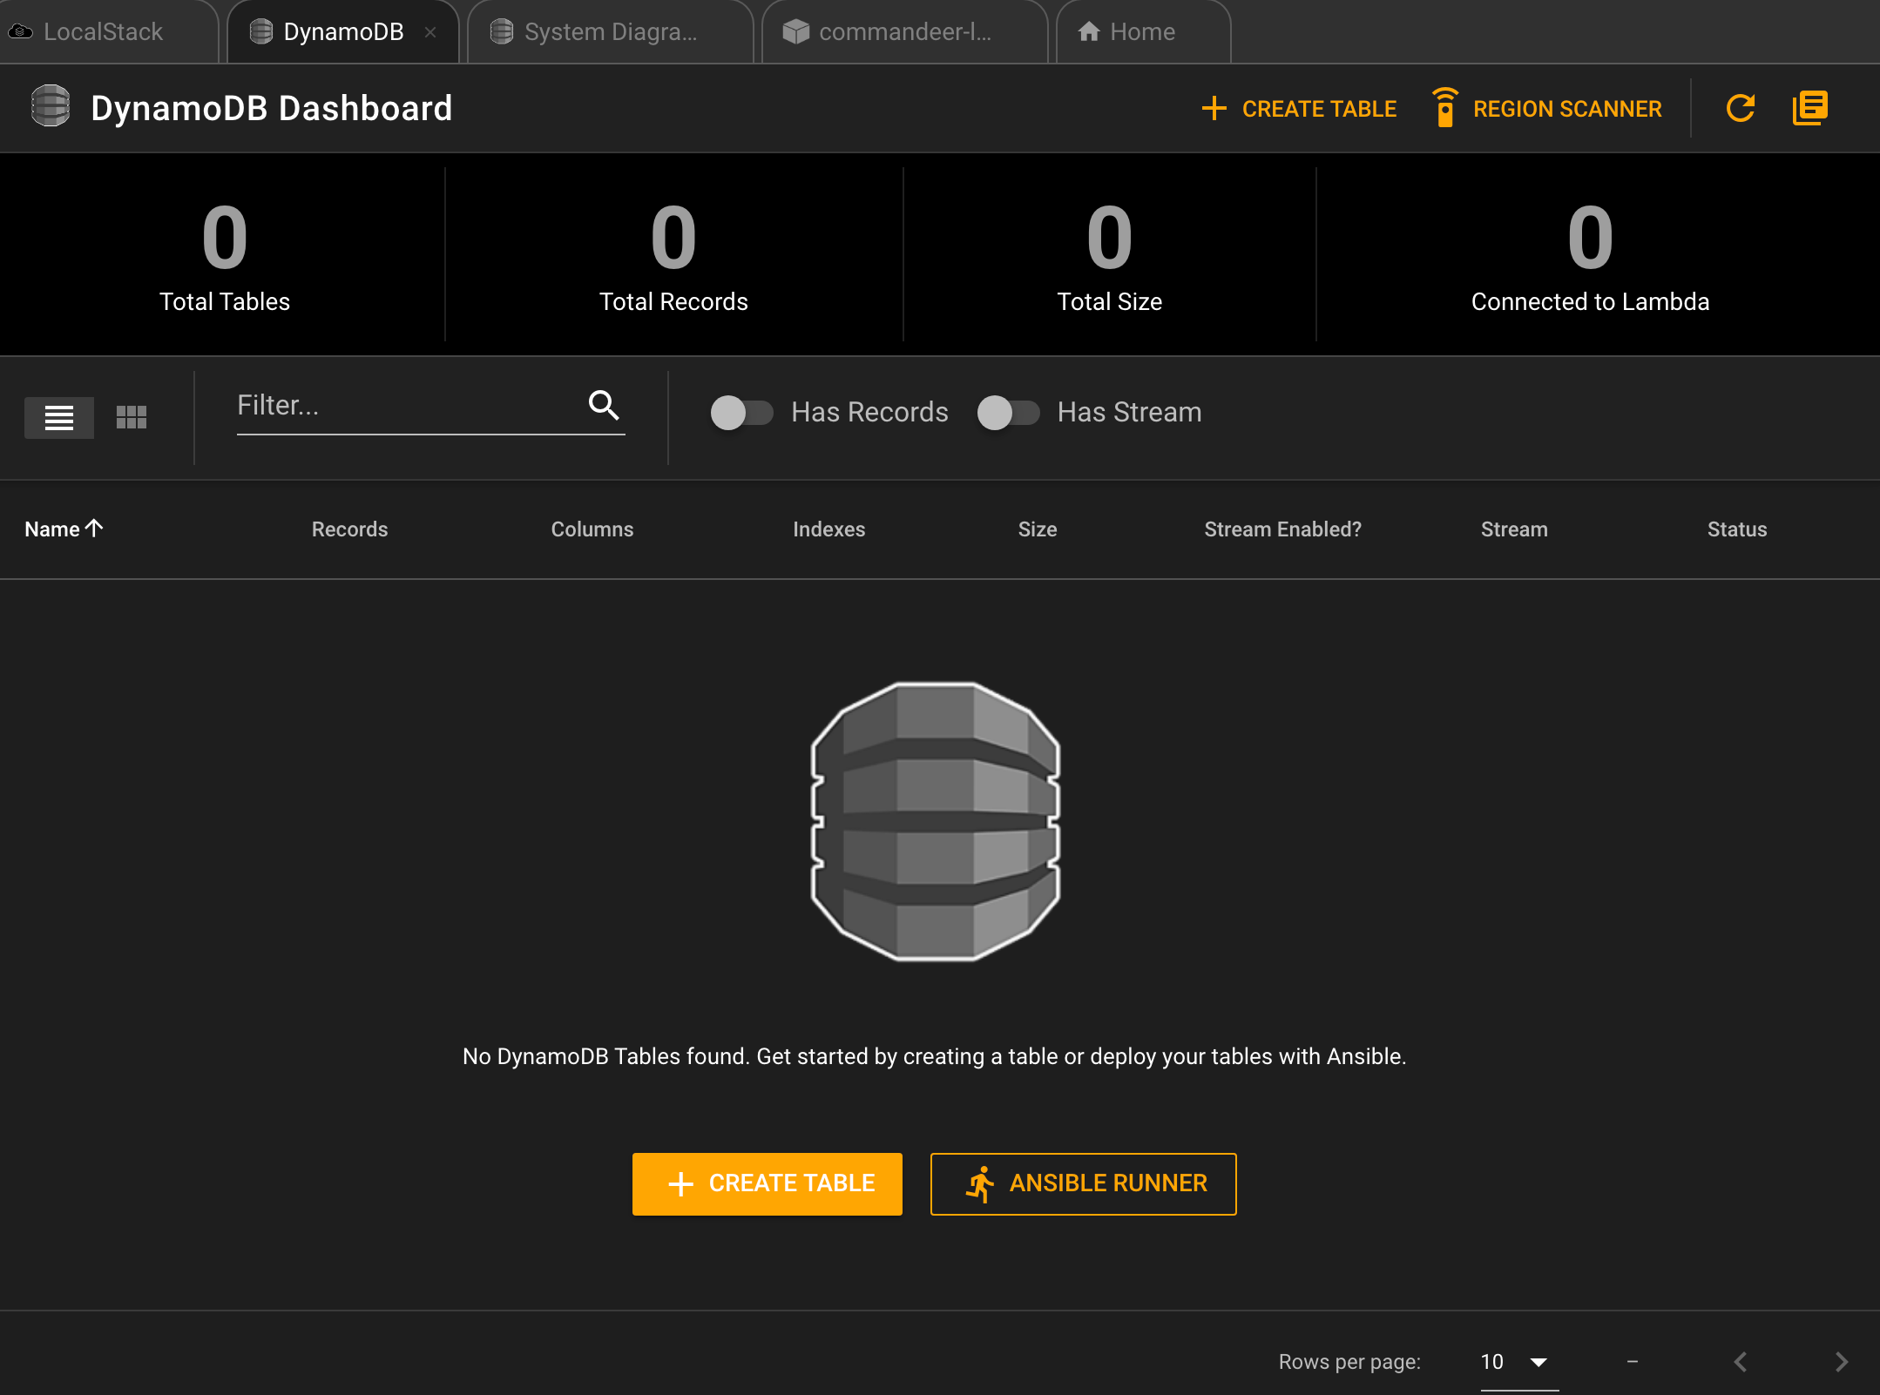Go to the next page arrow
This screenshot has width=1880, height=1395.
click(x=1841, y=1362)
